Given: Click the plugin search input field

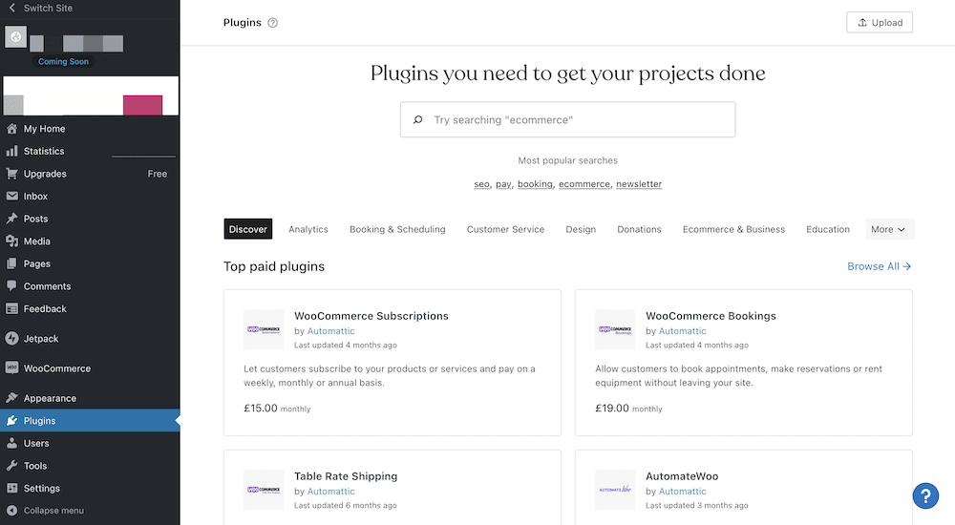Looking at the screenshot, I should click(567, 119).
